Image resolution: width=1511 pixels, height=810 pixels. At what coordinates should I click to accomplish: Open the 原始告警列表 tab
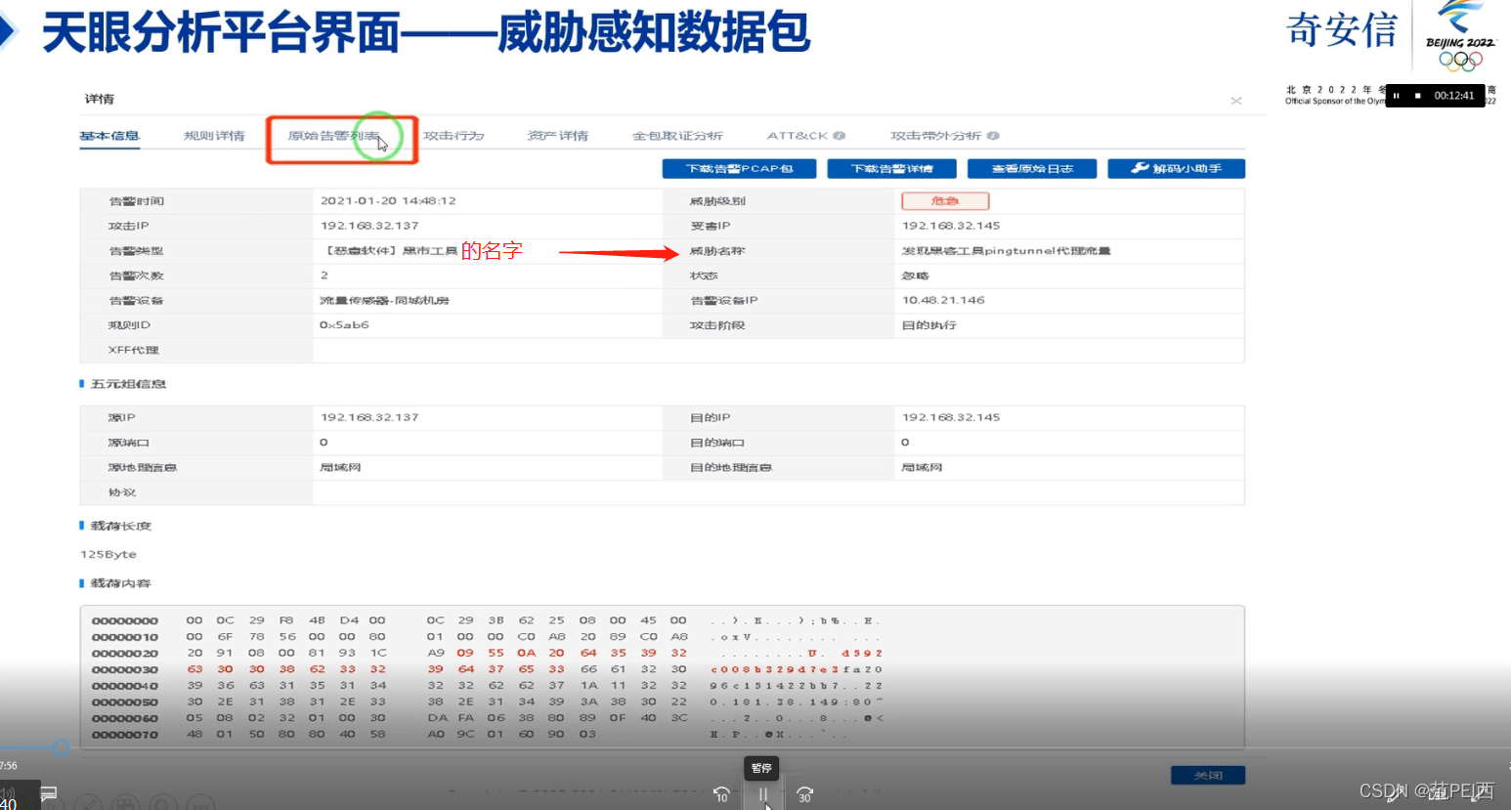click(333, 136)
